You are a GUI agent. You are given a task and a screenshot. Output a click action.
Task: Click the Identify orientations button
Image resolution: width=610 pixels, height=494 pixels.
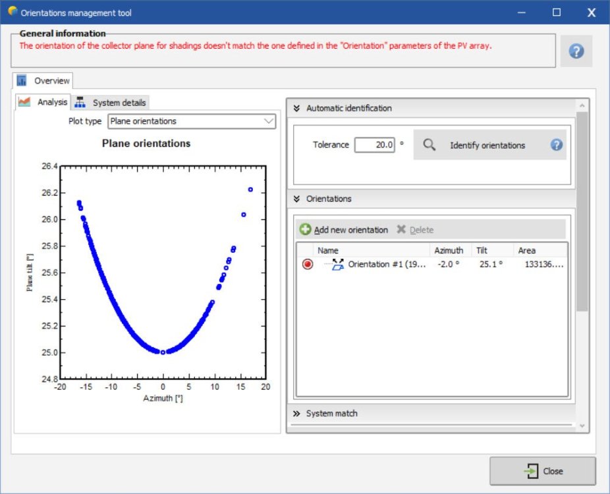[487, 145]
